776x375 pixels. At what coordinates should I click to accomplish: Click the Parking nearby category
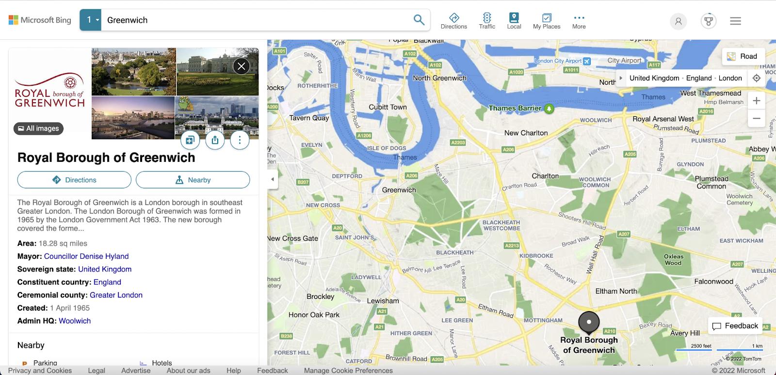coord(40,363)
